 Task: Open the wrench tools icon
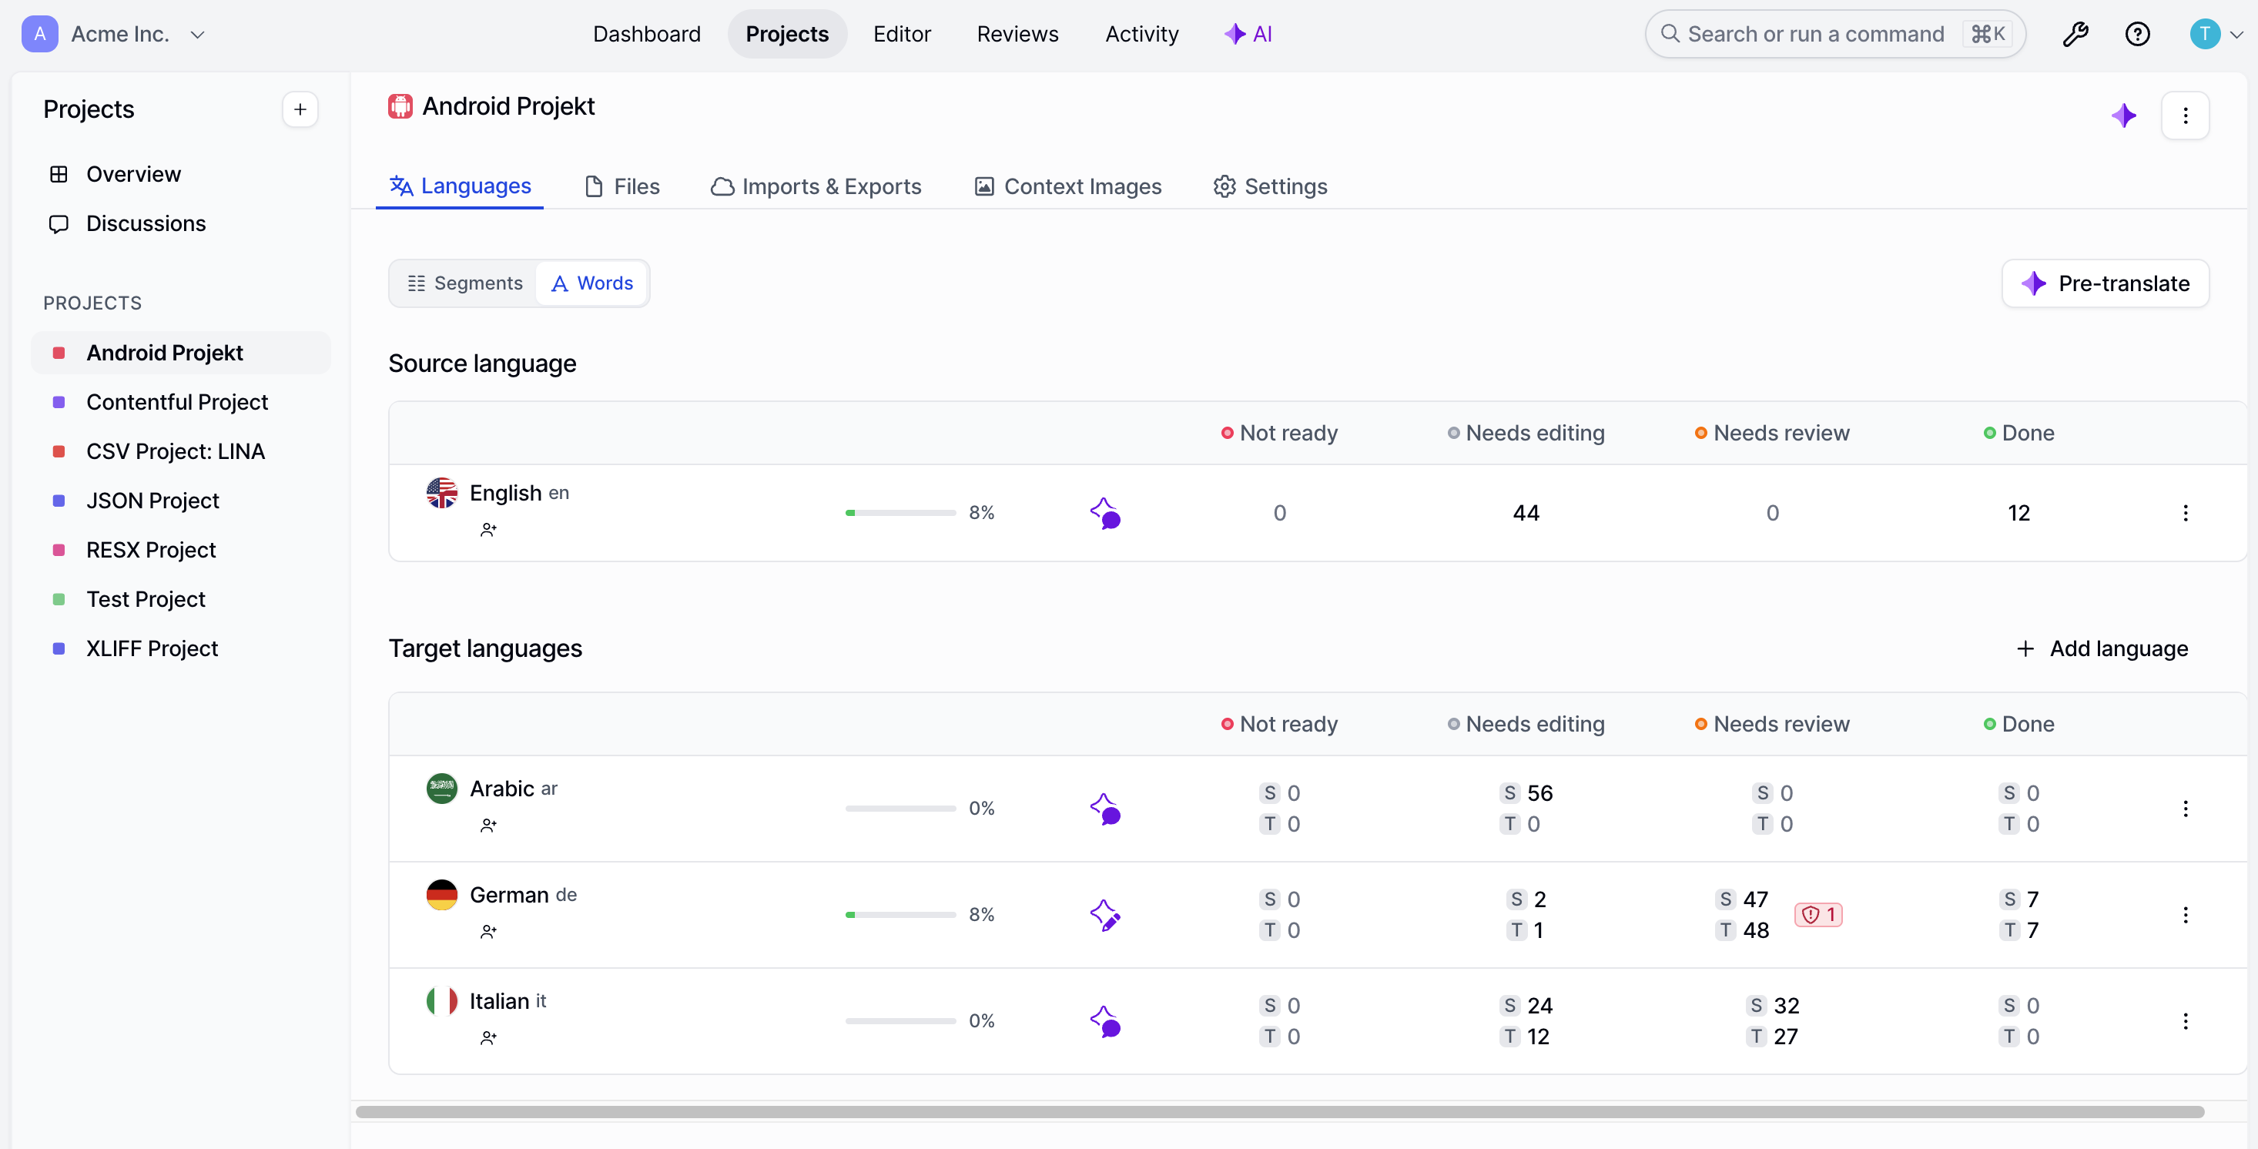click(x=2075, y=34)
